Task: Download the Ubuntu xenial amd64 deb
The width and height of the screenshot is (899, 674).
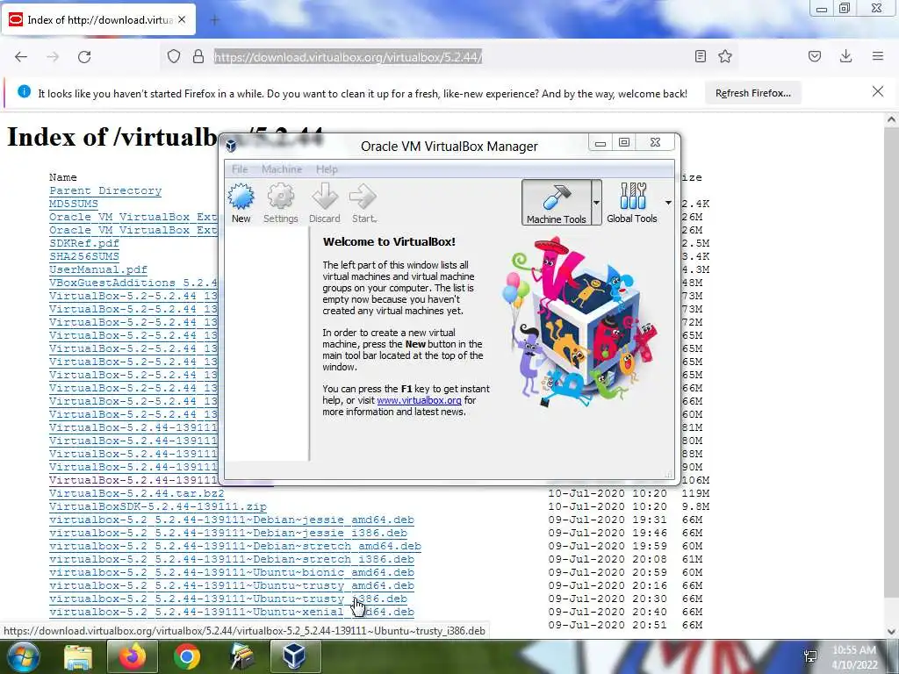Action: 232,612
